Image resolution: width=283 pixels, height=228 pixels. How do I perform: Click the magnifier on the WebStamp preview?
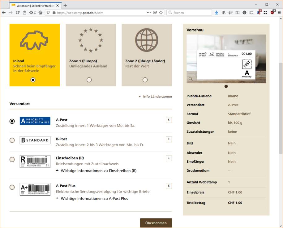190,79
